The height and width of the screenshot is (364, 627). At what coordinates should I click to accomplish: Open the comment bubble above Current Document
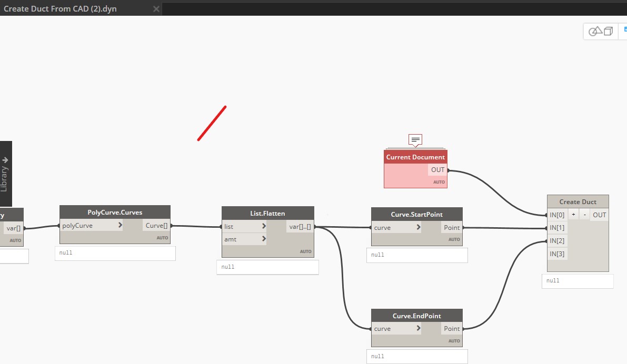(415, 140)
